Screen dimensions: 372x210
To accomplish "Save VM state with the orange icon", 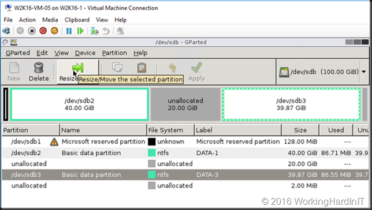I will 54,31.
